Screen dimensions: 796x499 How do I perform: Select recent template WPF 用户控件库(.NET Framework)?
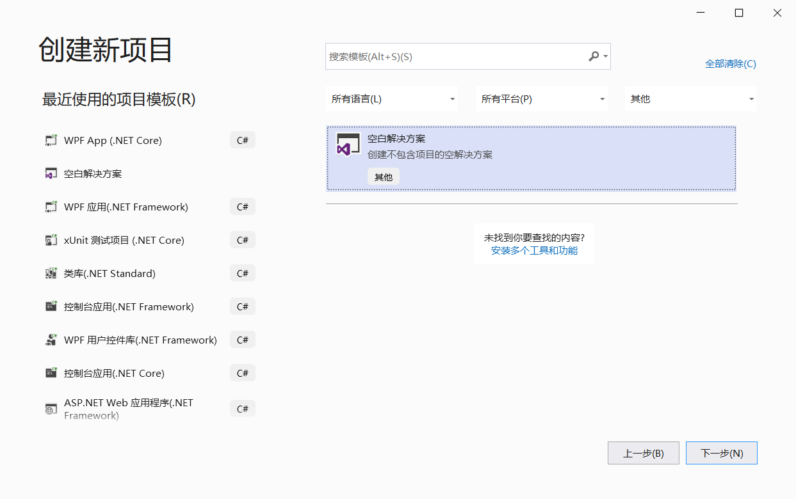coord(150,340)
